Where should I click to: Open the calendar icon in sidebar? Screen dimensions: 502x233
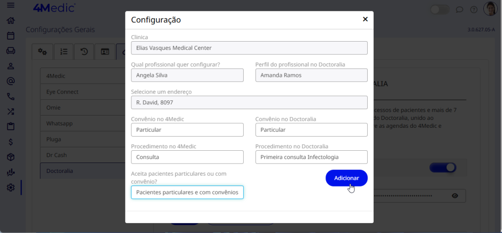tap(10, 36)
